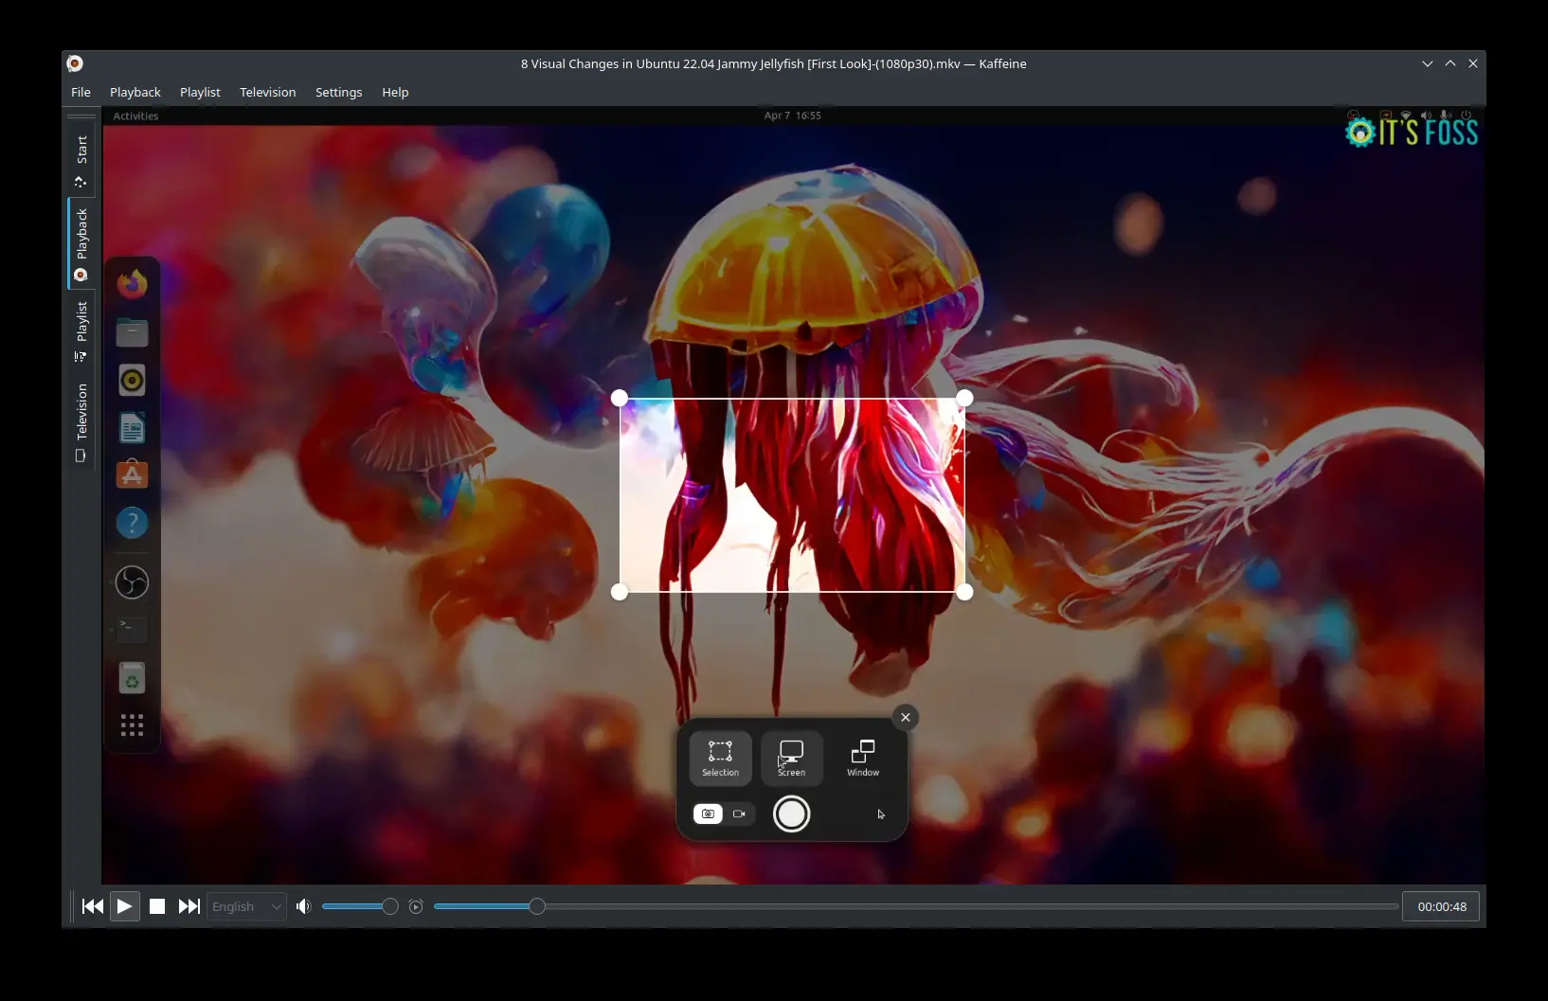Click the LibreOffice Writer icon in the dock

click(x=132, y=428)
